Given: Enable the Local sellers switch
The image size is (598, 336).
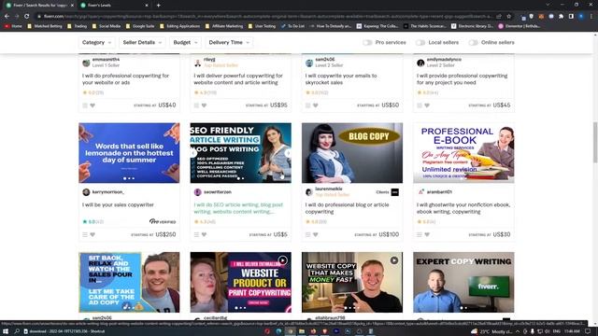Looking at the screenshot, I should click(420, 43).
